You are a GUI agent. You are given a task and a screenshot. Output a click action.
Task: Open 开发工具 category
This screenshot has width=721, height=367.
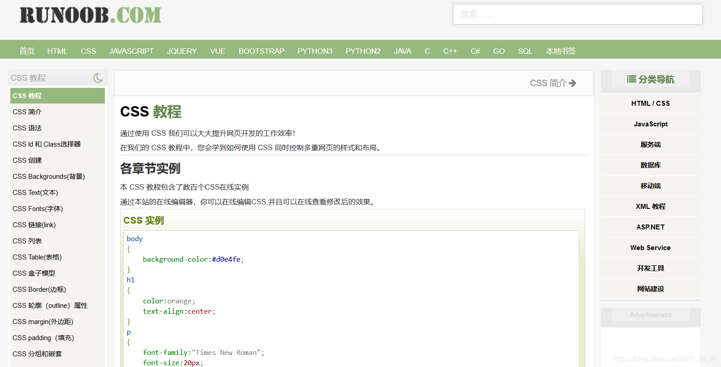[651, 268]
